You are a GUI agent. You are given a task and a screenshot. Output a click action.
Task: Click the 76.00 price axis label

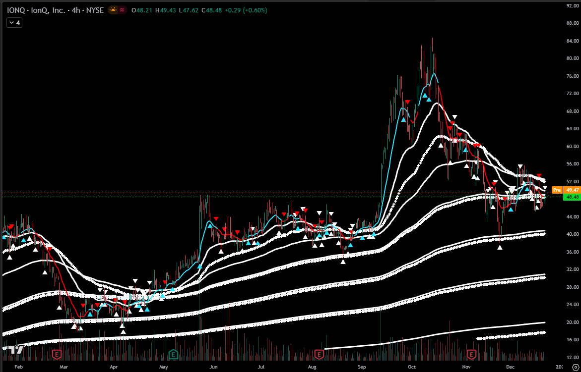point(572,76)
